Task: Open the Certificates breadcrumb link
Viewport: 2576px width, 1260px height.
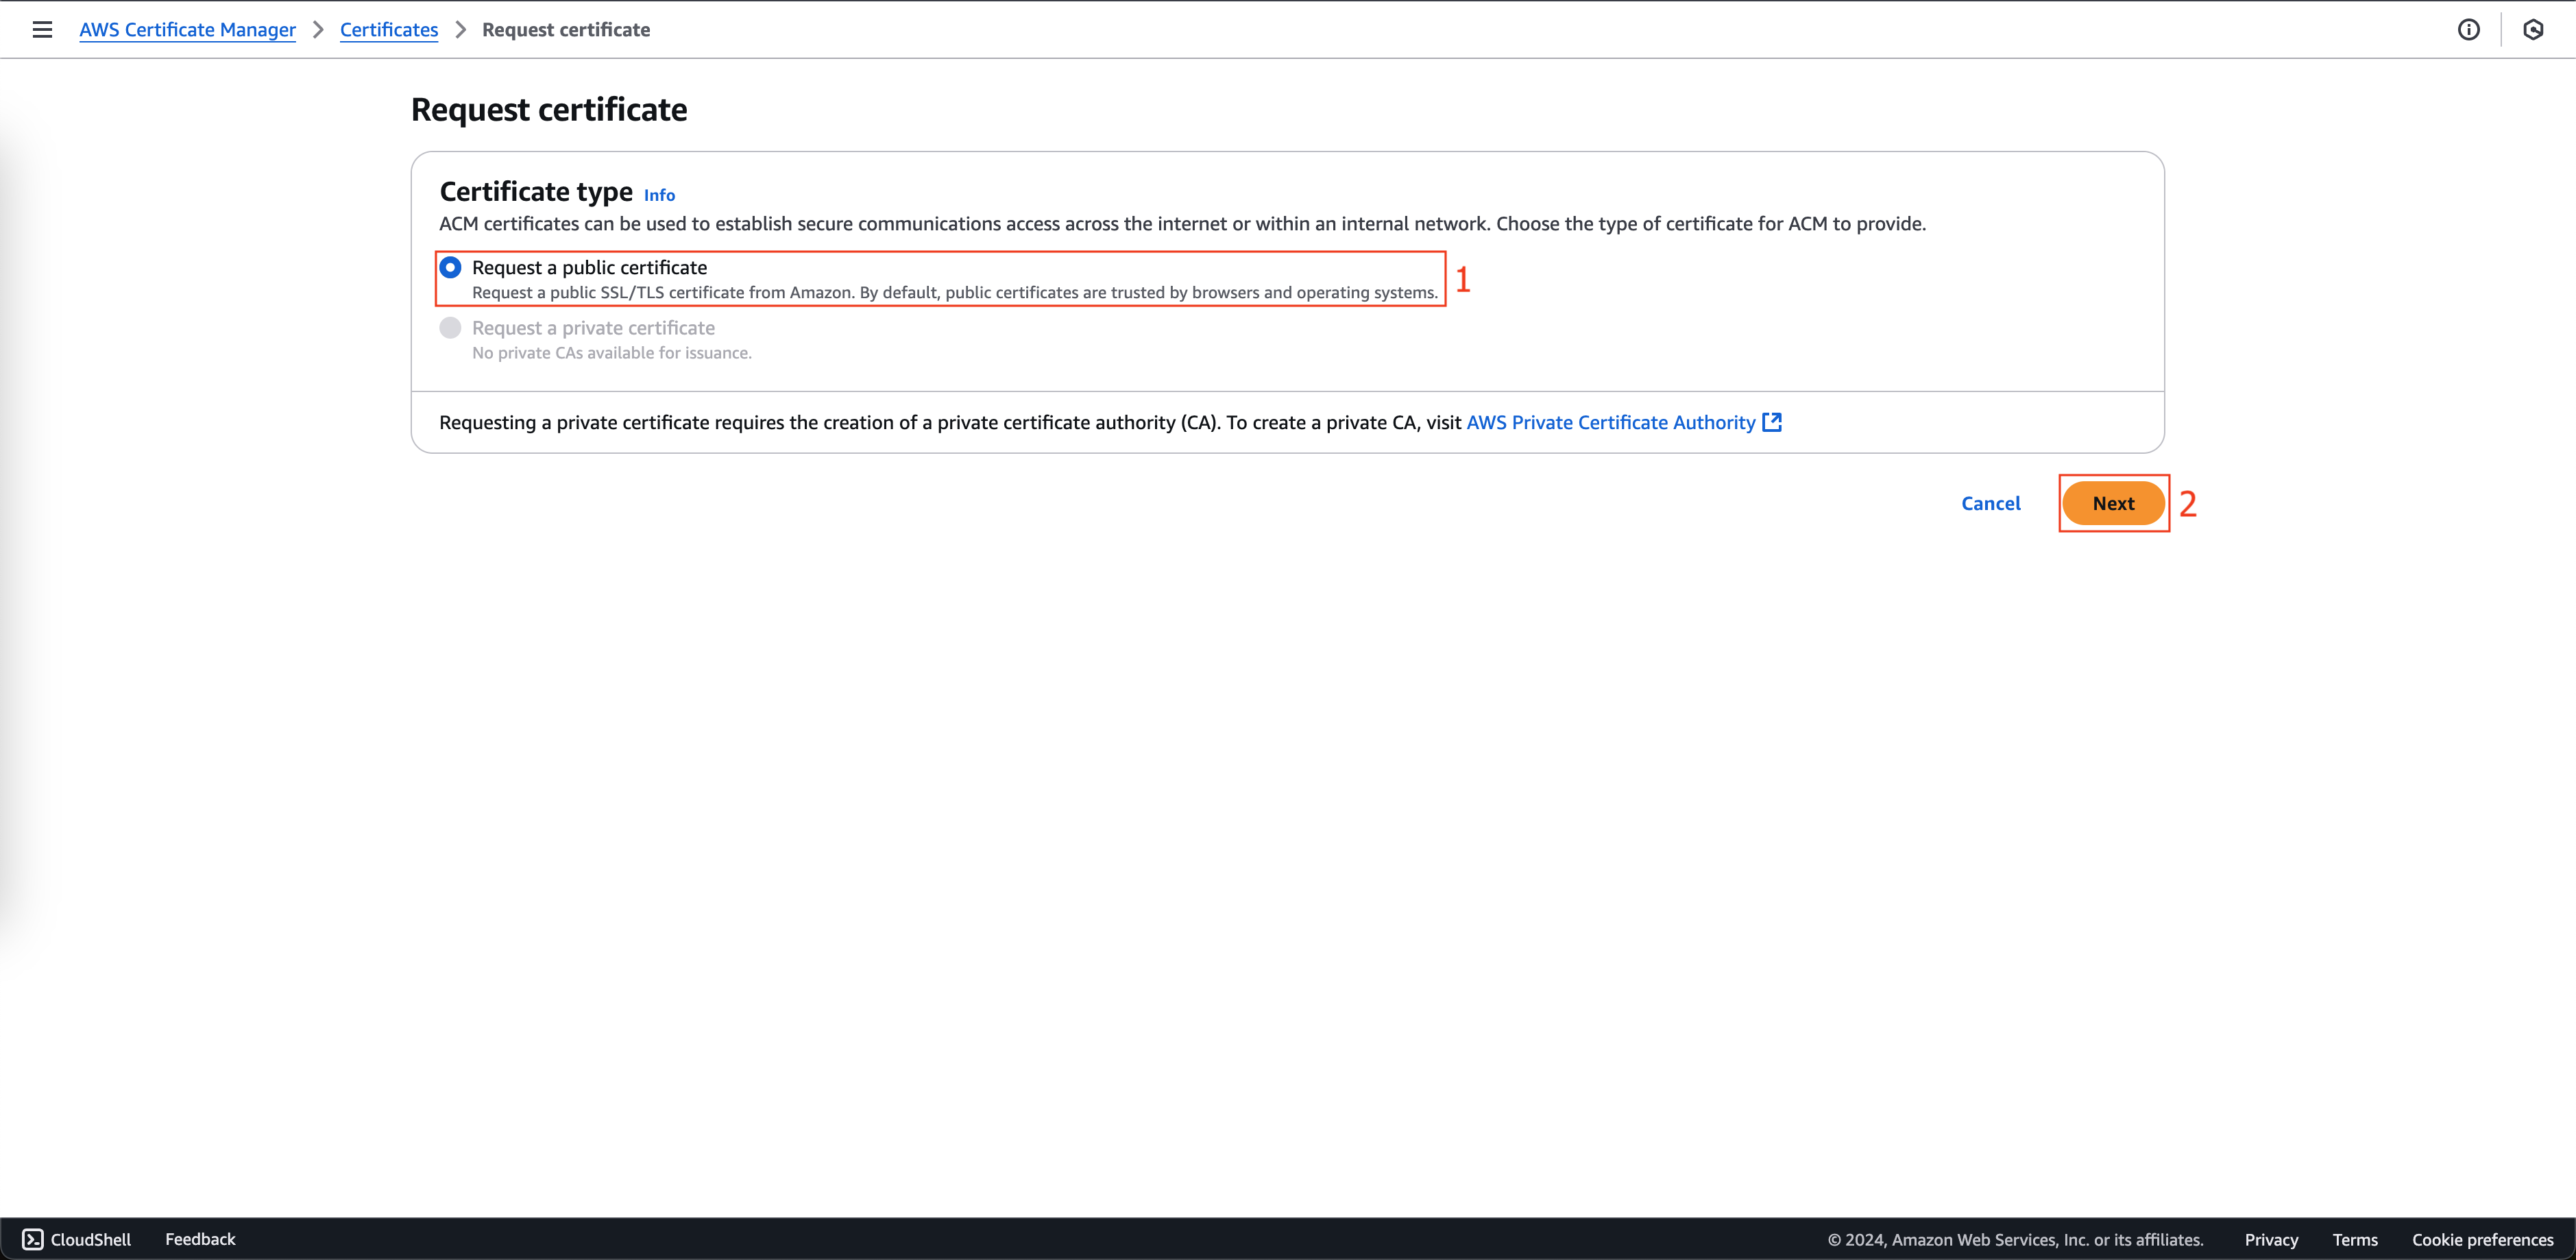Action: pyautogui.click(x=389, y=30)
